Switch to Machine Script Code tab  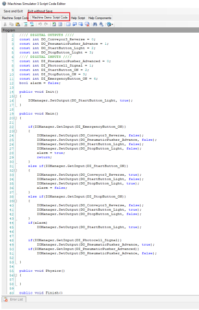pyautogui.click(x=15, y=18)
